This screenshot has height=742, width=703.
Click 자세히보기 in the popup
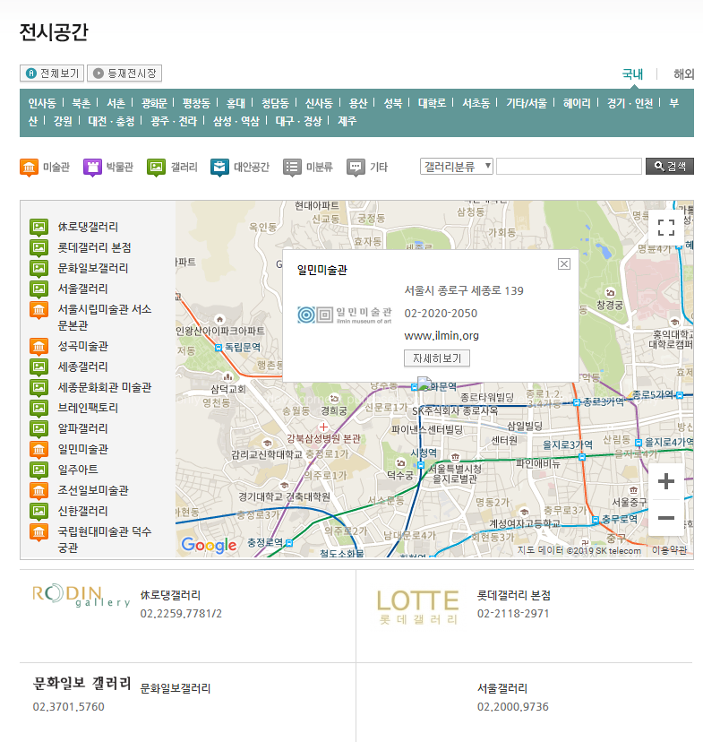click(437, 358)
